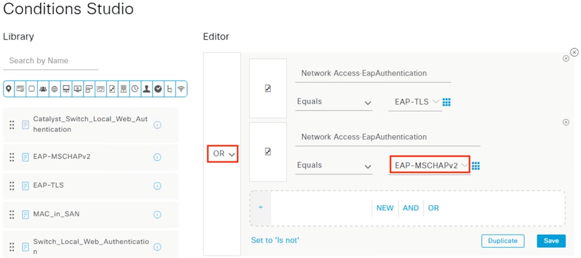Image resolution: width=581 pixels, height=258 pixels.
Task: Open the EAP-MSCHAPv2 value dropdown
Action: point(429,165)
